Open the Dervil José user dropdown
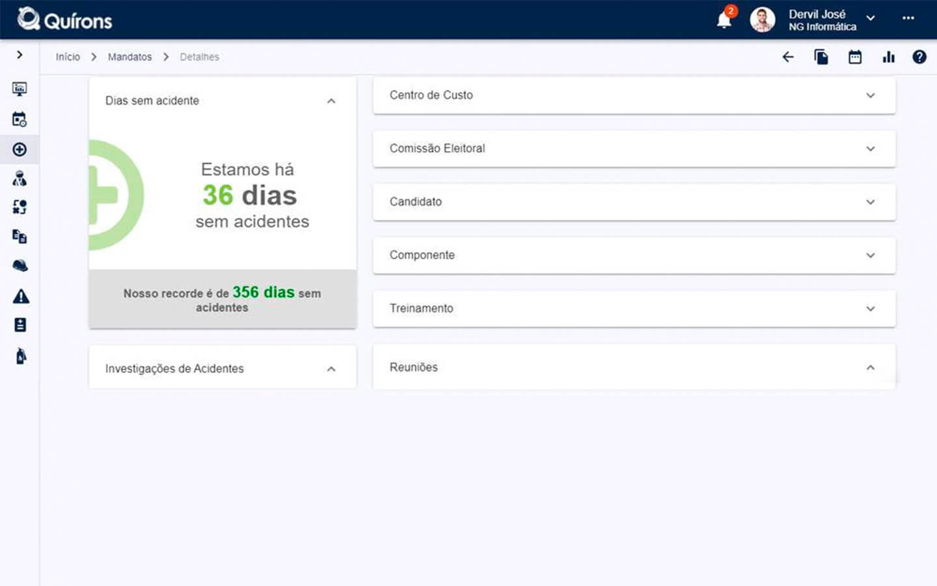The width and height of the screenshot is (937, 586). pos(870,19)
